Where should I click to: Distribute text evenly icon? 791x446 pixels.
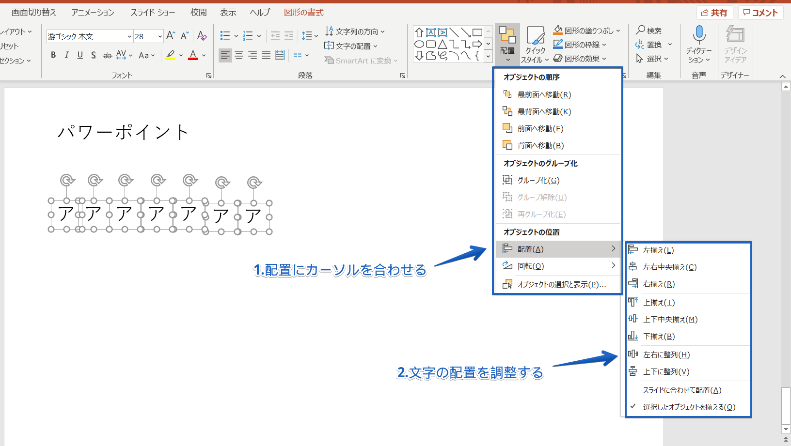click(x=280, y=55)
